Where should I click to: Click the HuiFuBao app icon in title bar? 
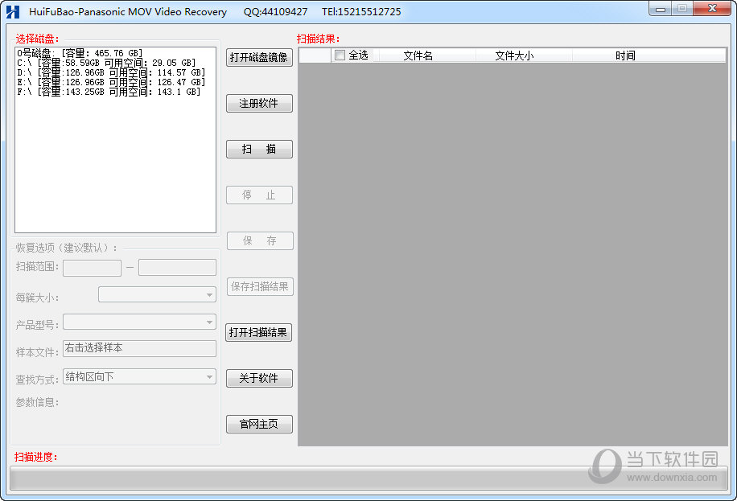pyautogui.click(x=13, y=12)
